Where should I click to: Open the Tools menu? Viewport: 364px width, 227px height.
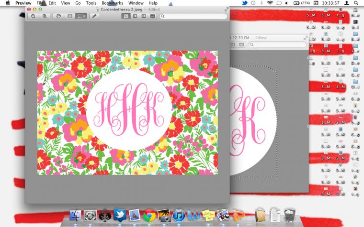click(91, 3)
